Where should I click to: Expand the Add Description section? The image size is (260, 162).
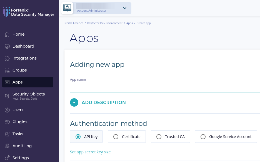(74, 102)
